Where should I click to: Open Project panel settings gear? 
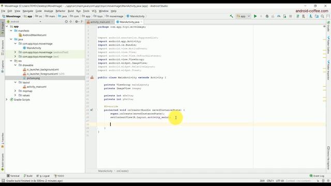(x=77, y=22)
